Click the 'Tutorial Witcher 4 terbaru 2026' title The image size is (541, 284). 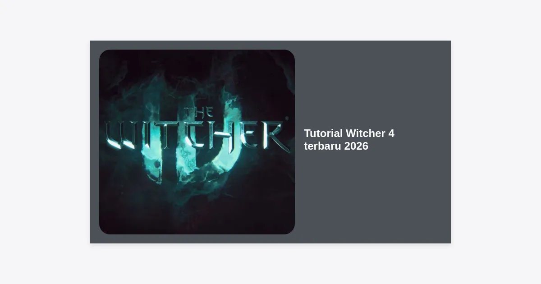(x=349, y=140)
